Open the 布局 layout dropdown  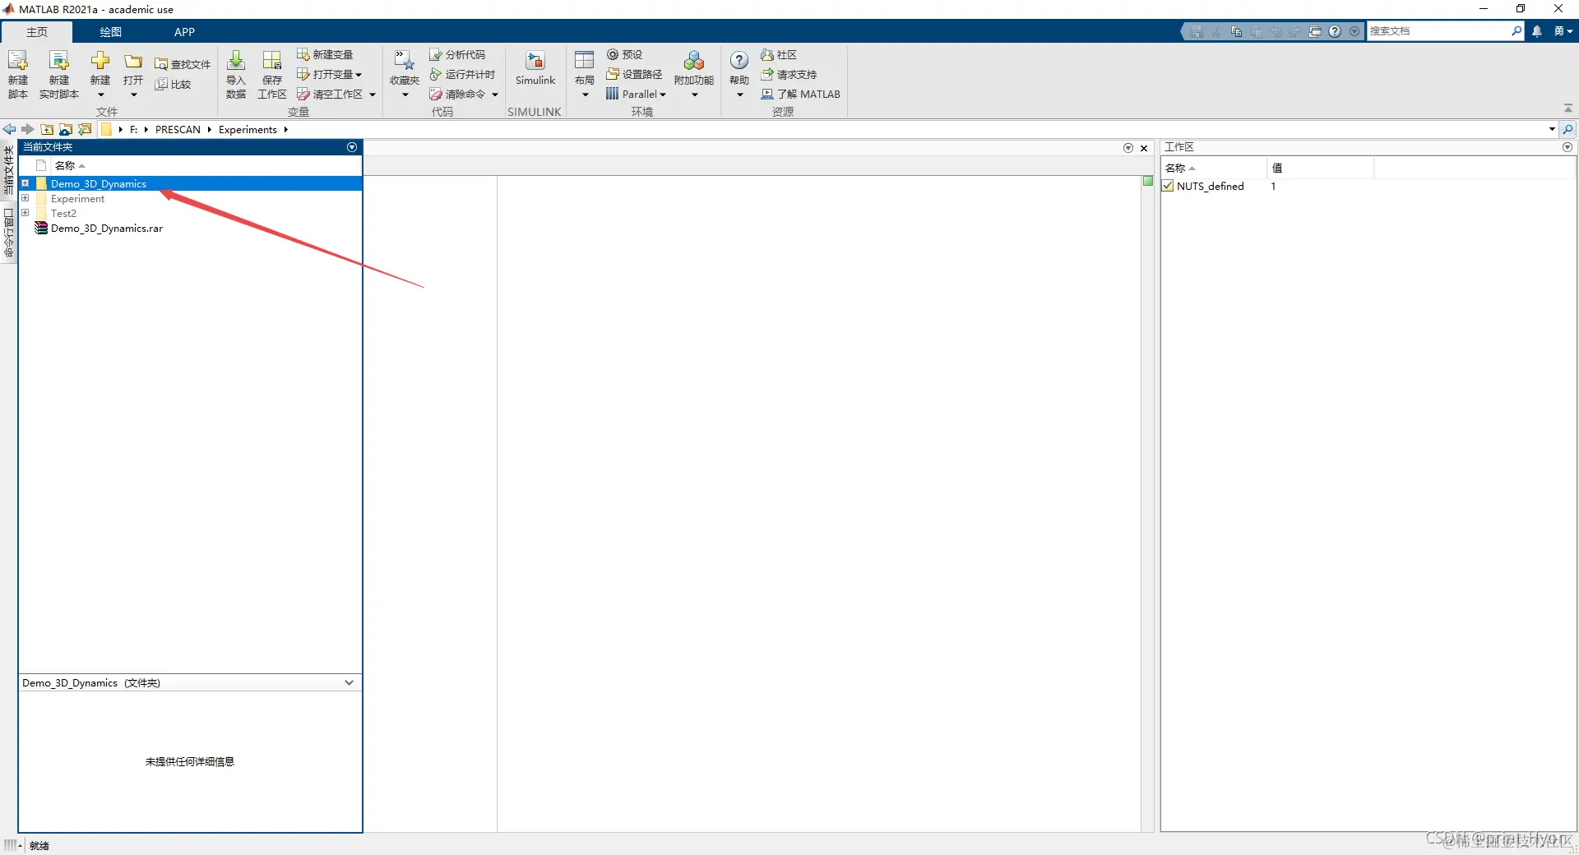pos(584,74)
